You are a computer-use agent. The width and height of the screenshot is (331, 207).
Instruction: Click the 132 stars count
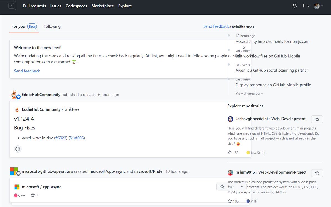[233, 152]
